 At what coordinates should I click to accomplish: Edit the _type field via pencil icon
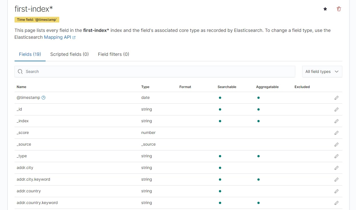pyautogui.click(x=336, y=156)
